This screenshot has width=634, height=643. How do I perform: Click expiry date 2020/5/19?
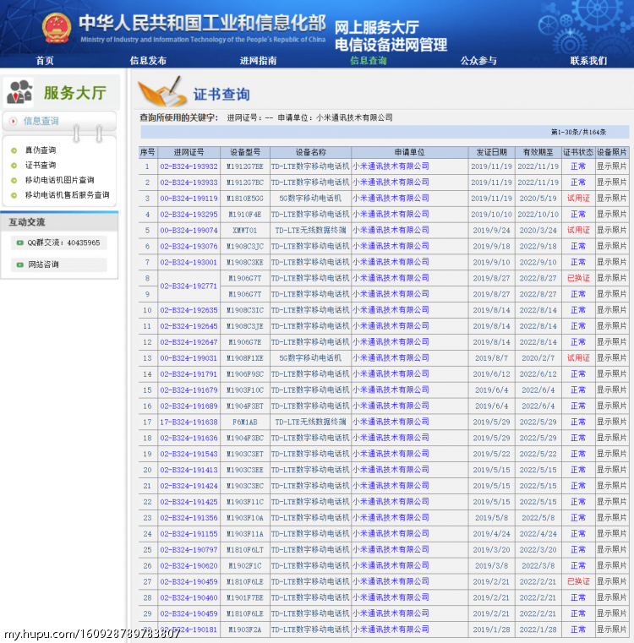click(x=538, y=199)
